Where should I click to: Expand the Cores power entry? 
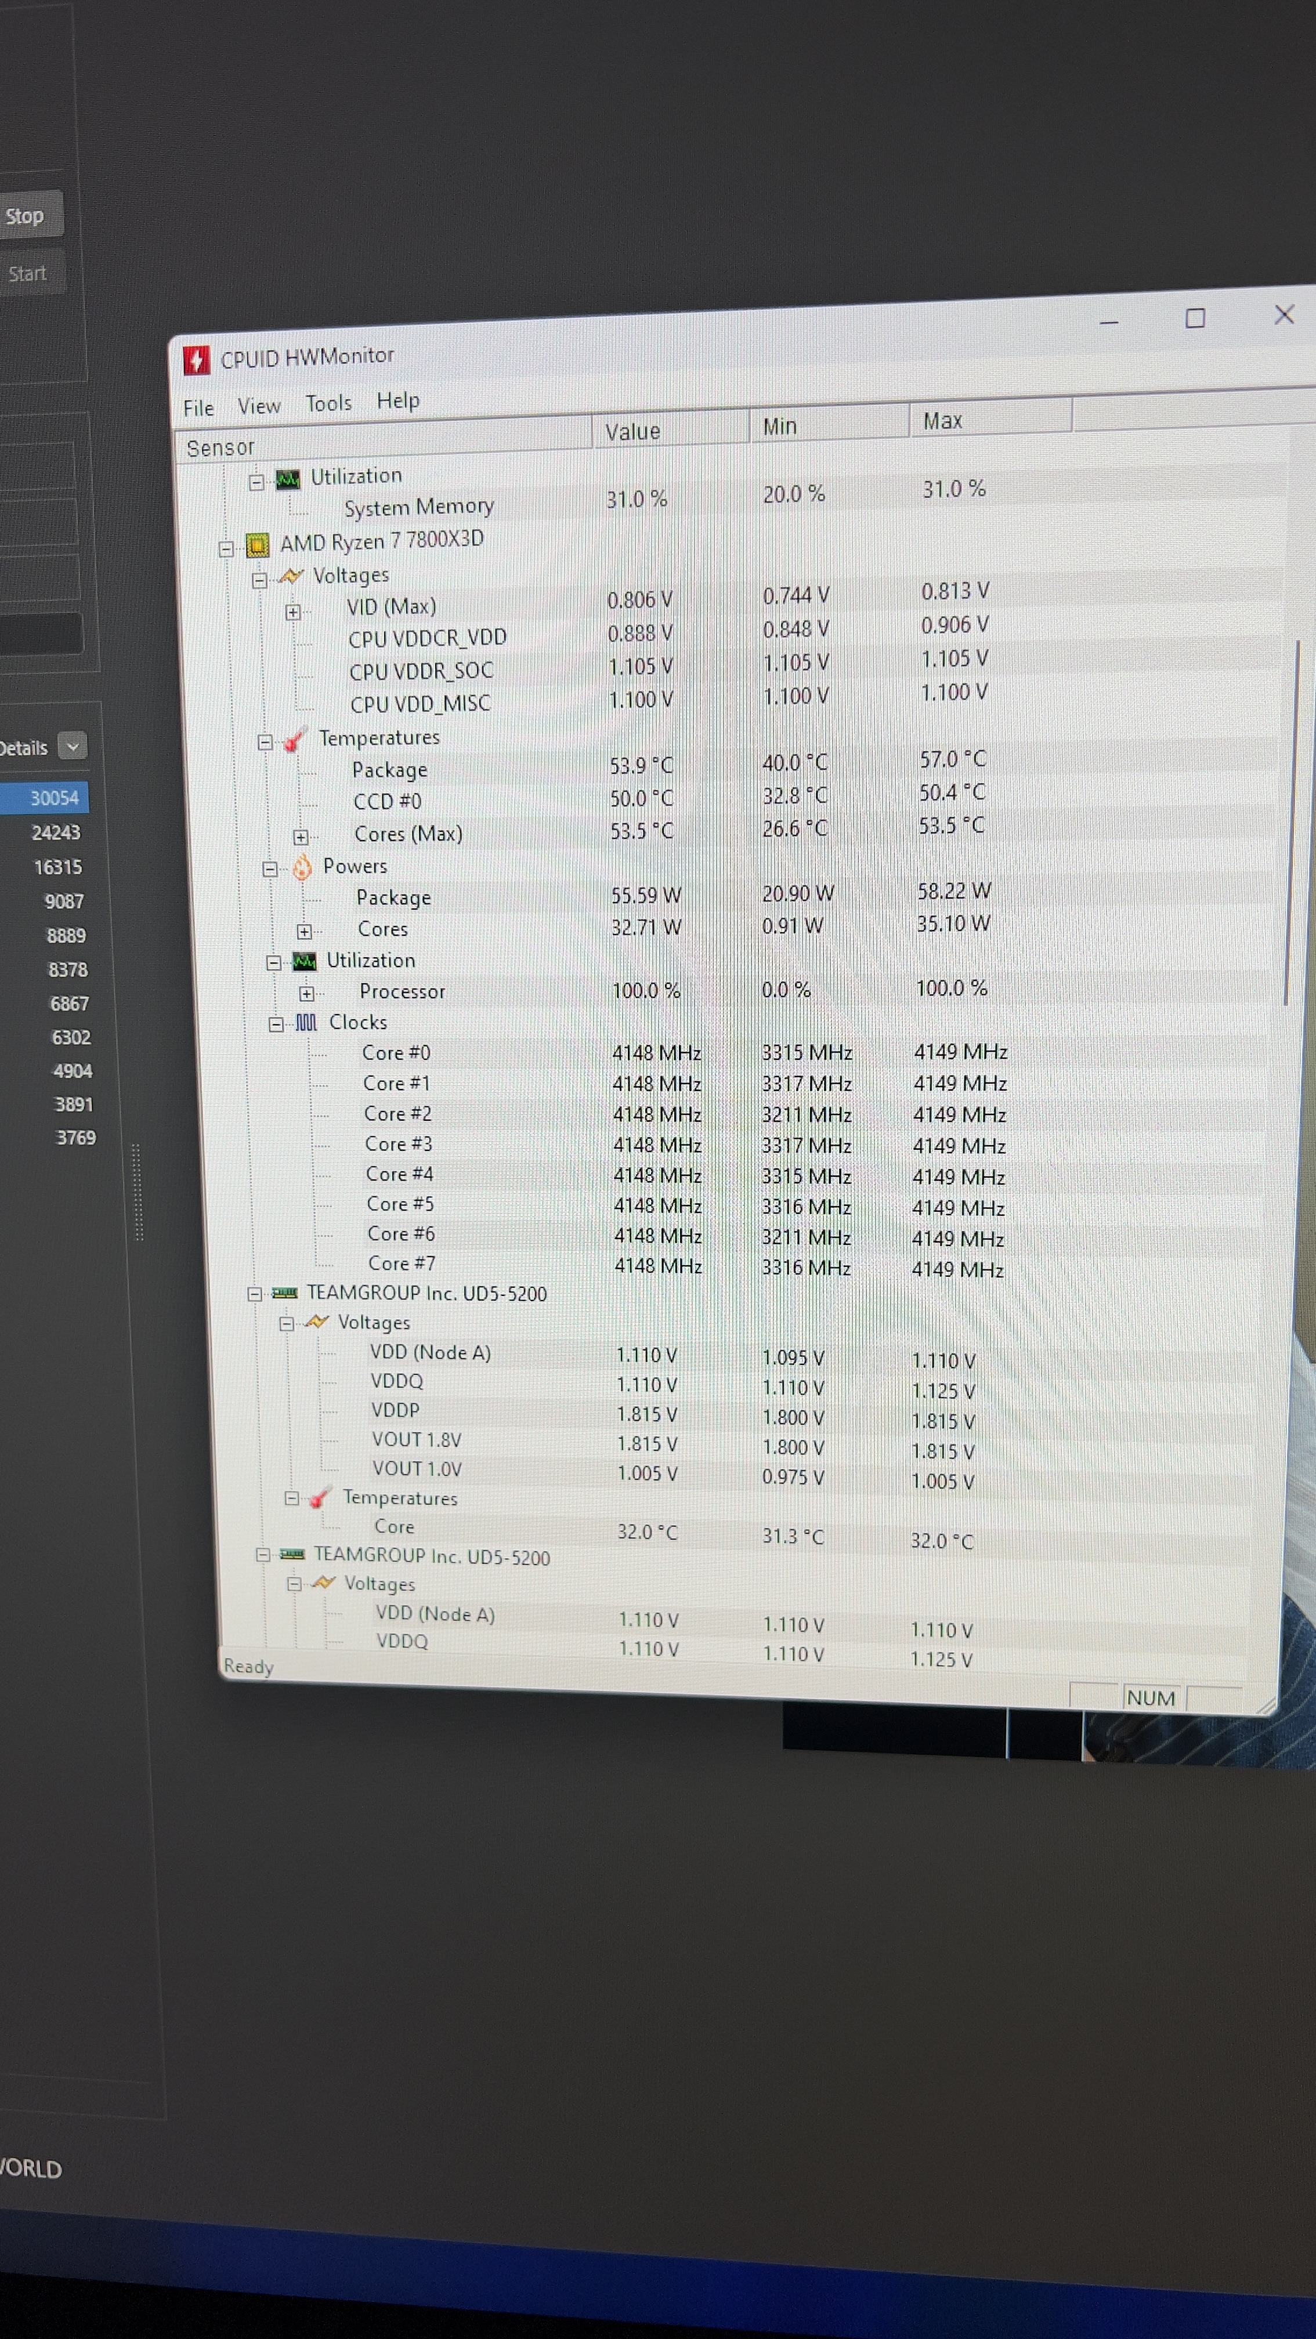[x=304, y=932]
